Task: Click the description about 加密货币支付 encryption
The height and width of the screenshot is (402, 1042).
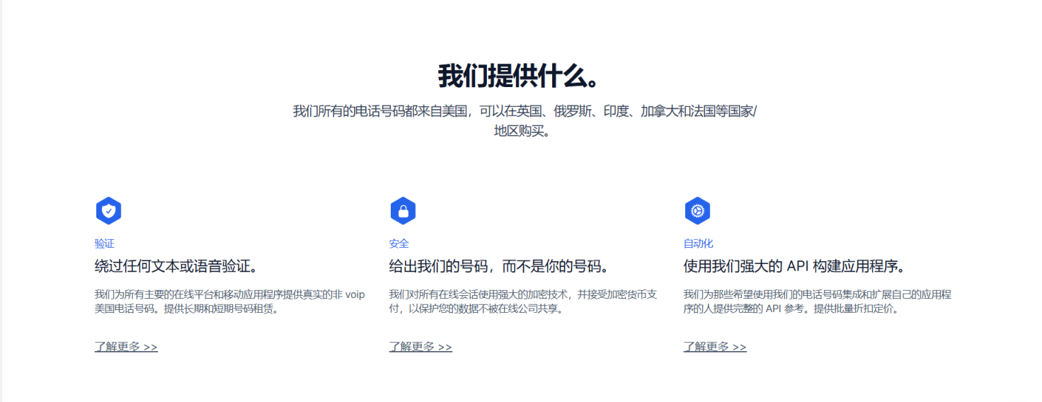Action: [522, 301]
